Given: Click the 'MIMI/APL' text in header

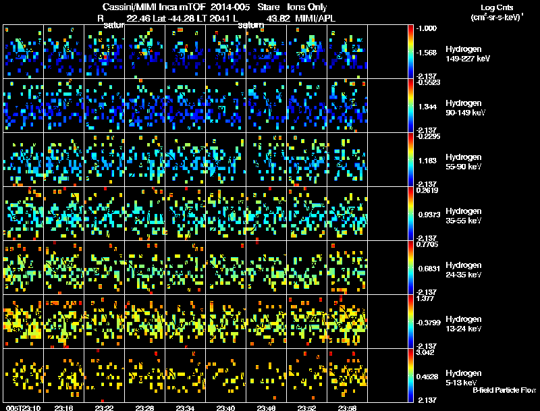Looking at the screenshot, I should click(315, 19).
